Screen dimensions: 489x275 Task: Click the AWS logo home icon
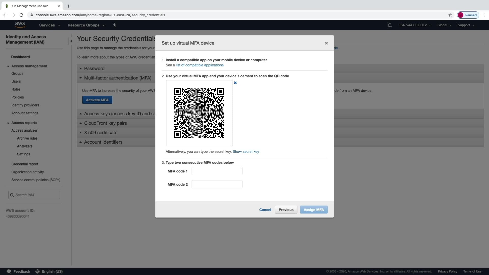20,25
